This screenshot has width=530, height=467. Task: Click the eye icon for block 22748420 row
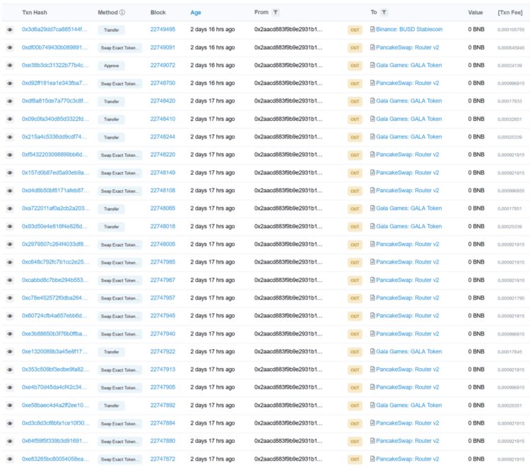[10, 101]
